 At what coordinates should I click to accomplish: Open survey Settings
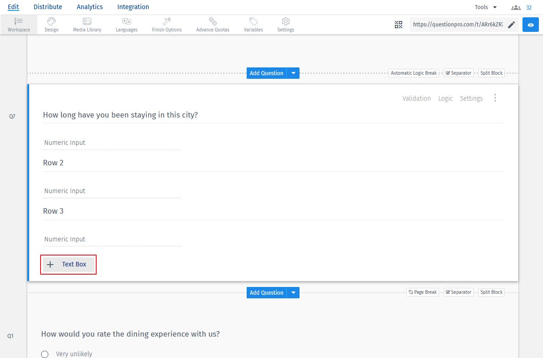(x=285, y=25)
